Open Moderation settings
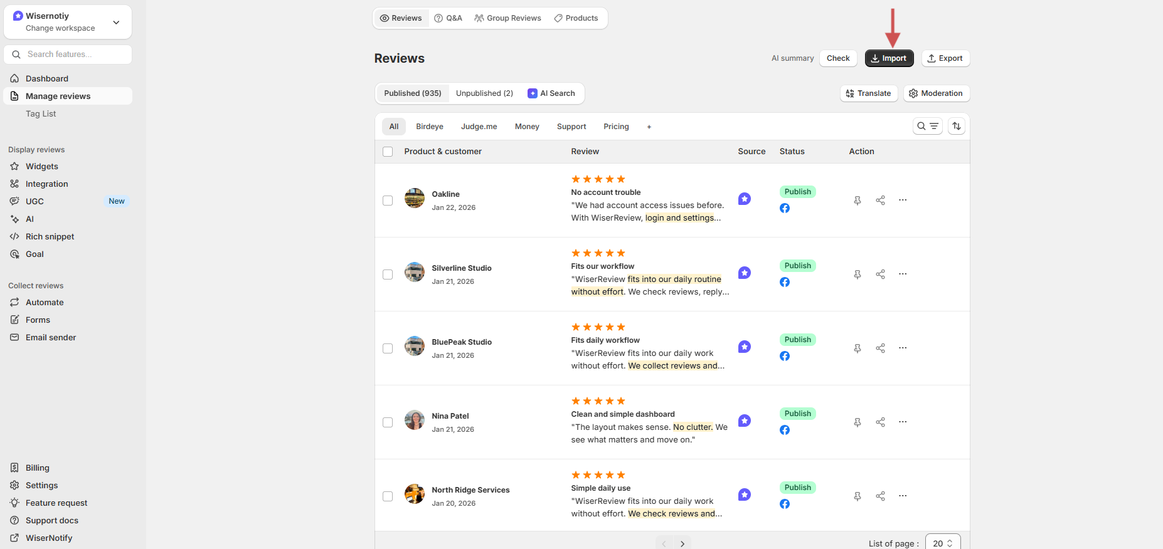 pos(937,93)
